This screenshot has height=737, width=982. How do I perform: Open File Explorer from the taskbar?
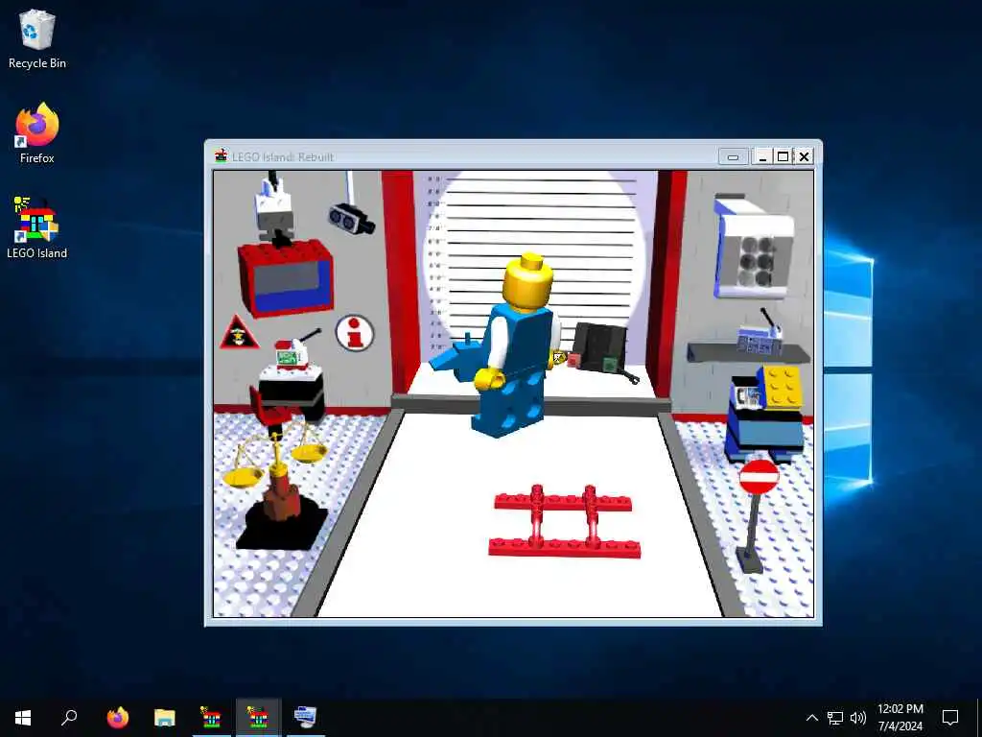(x=165, y=718)
